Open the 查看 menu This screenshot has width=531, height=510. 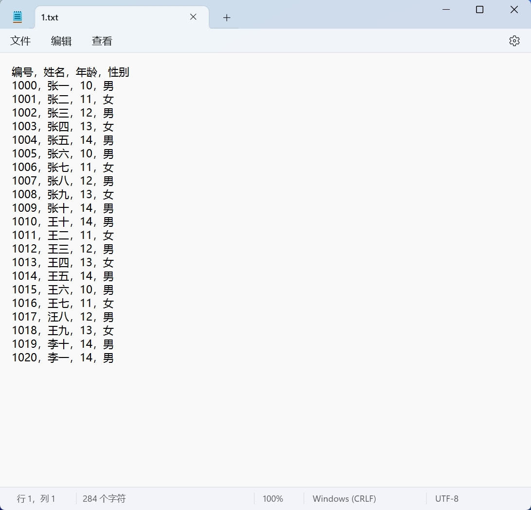(102, 41)
